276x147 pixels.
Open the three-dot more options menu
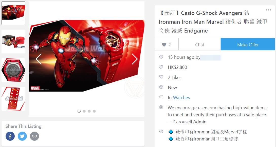click(x=268, y=10)
